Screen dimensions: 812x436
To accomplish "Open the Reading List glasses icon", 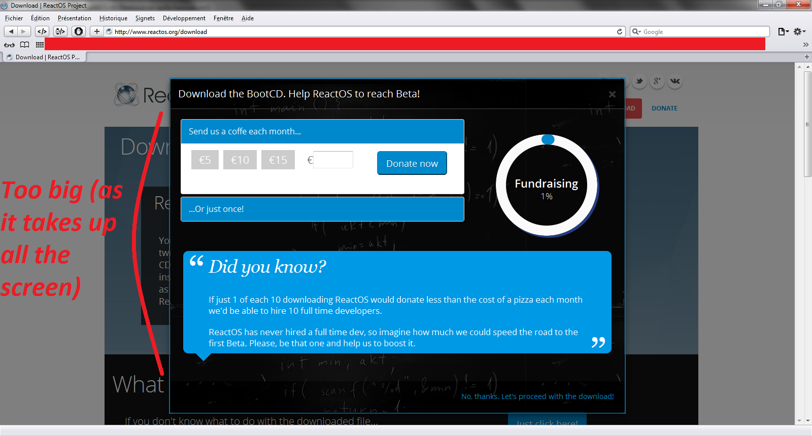I will pos(10,45).
